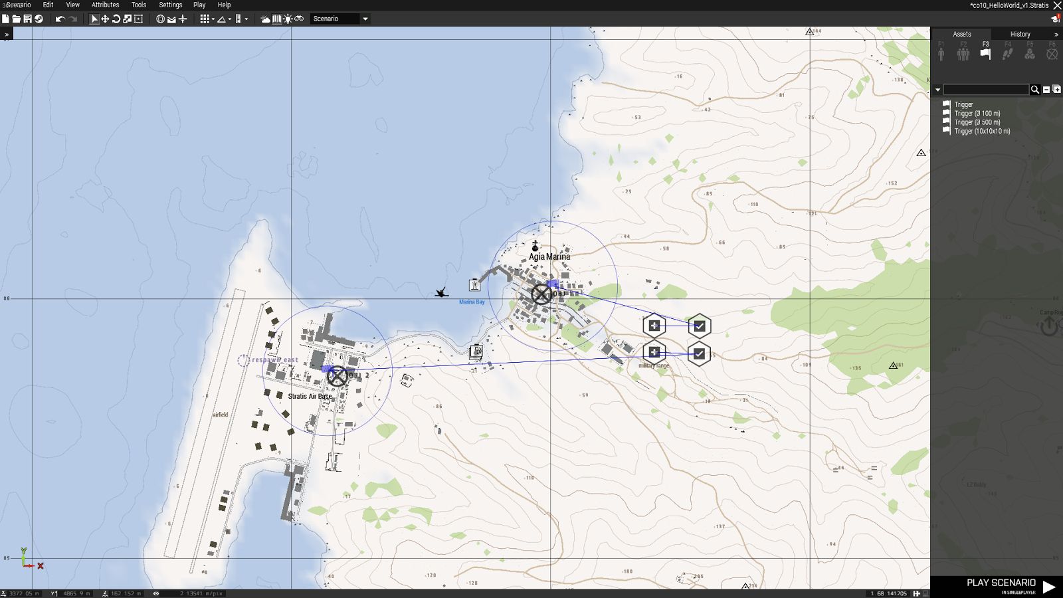Open the asset filter dropdown arrow
Screen dimensions: 1063x598
tap(937, 90)
